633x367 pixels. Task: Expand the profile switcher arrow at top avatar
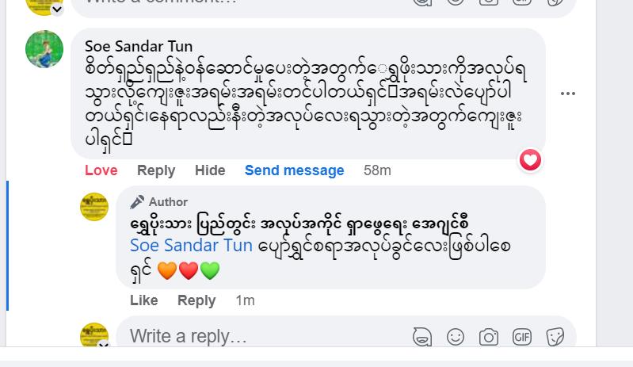point(57,9)
